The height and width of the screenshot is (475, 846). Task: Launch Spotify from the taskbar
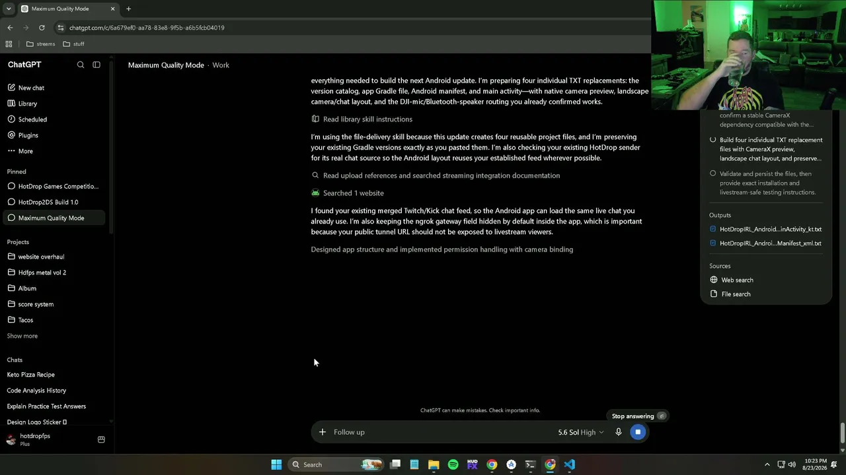coord(453,464)
